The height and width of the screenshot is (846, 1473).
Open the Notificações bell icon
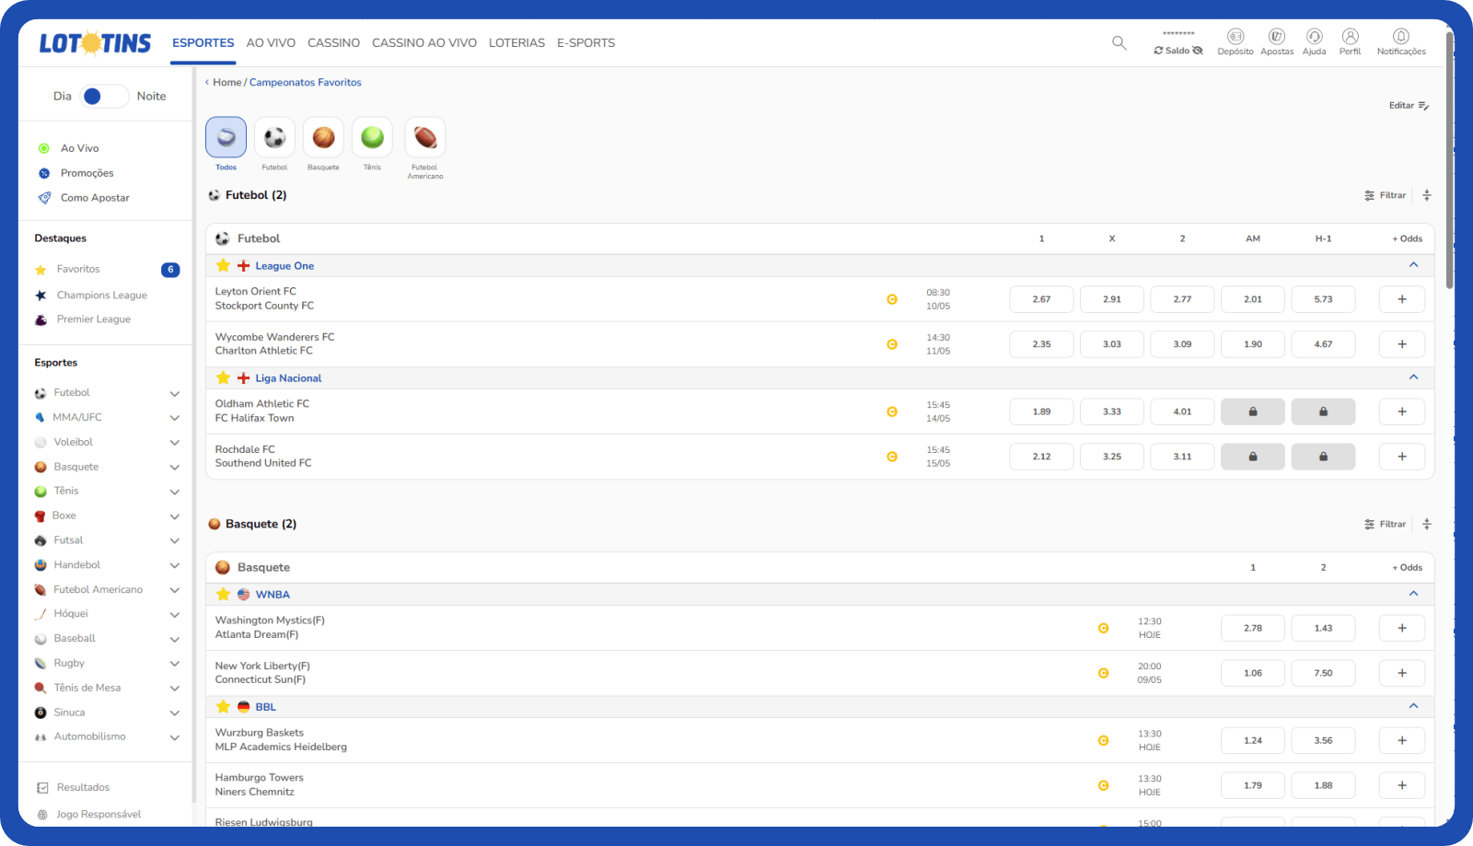coord(1401,37)
